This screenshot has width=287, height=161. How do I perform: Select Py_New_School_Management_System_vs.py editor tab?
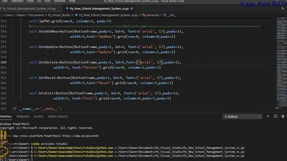[x=99, y=8]
